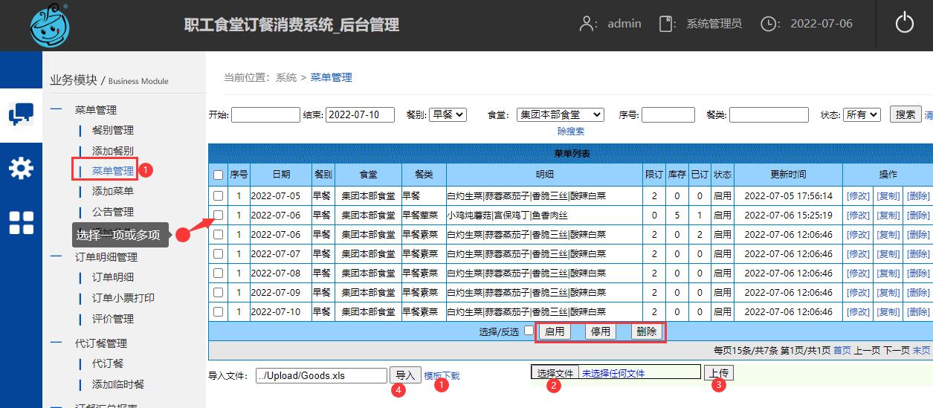933x408 pixels.
Task: Click the 模板下载 link
Action: 442,376
